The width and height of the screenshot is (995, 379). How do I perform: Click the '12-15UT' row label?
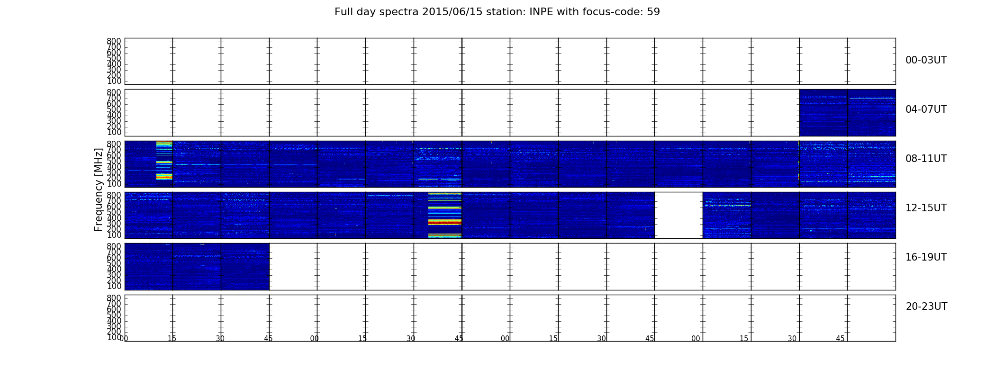pyautogui.click(x=926, y=208)
